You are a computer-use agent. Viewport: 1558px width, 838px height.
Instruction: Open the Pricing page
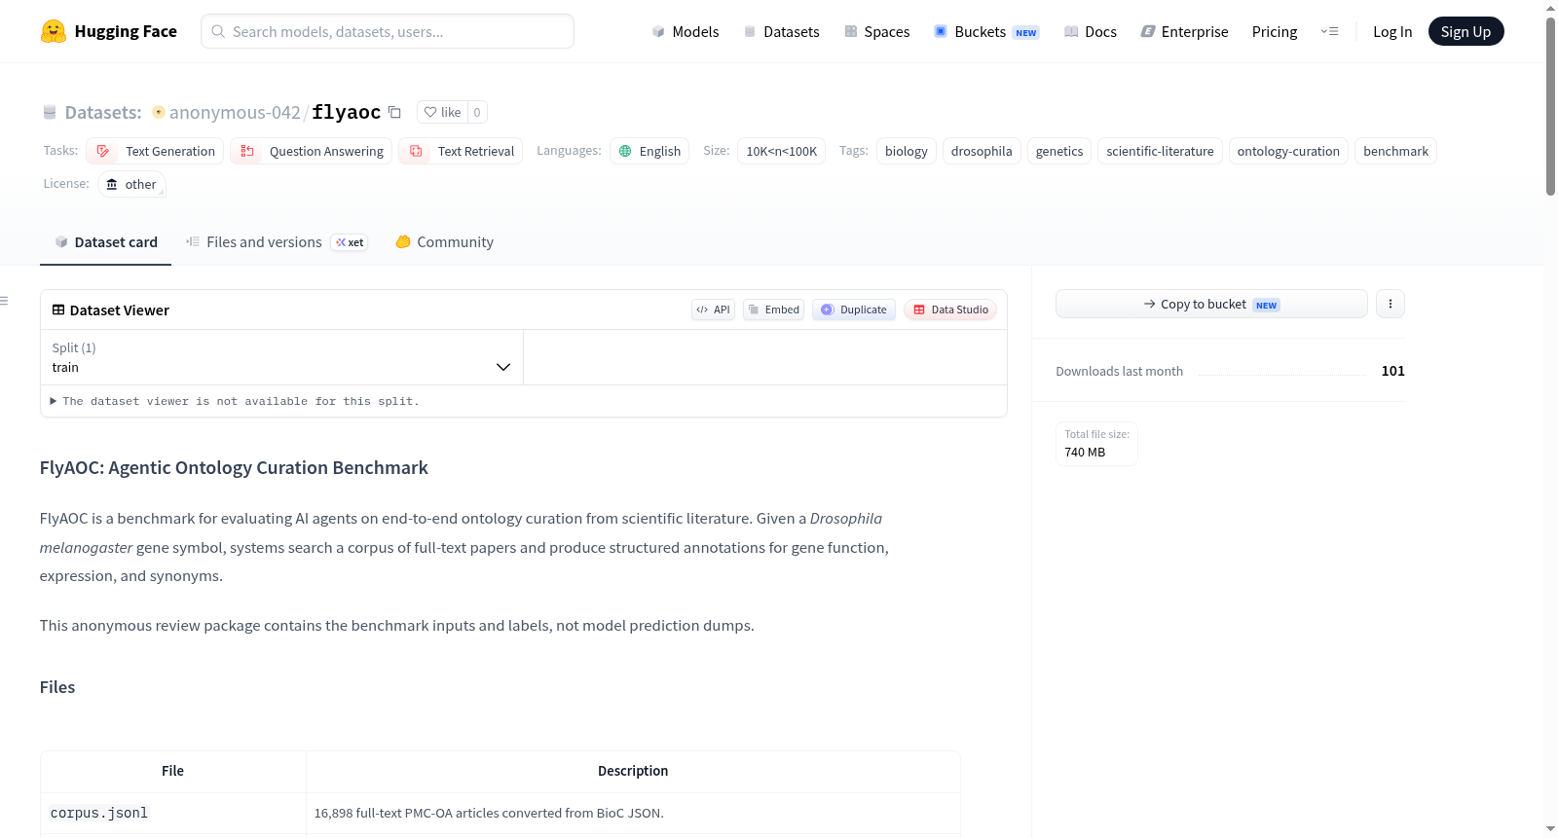coord(1275,31)
